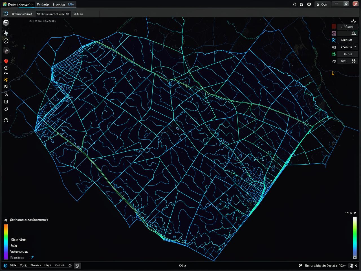The height and width of the screenshot is (271, 361).
Task: Open the Moadon menu in the title bar
Action: [59, 4]
